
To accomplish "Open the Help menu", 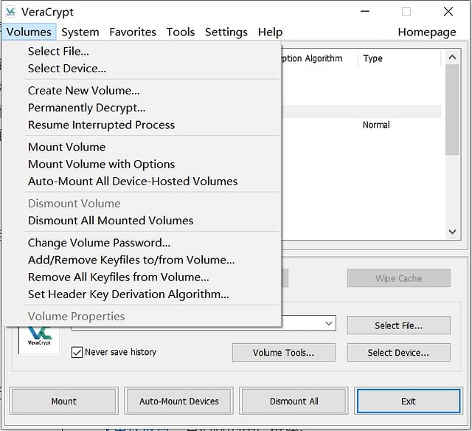I will tap(271, 32).
